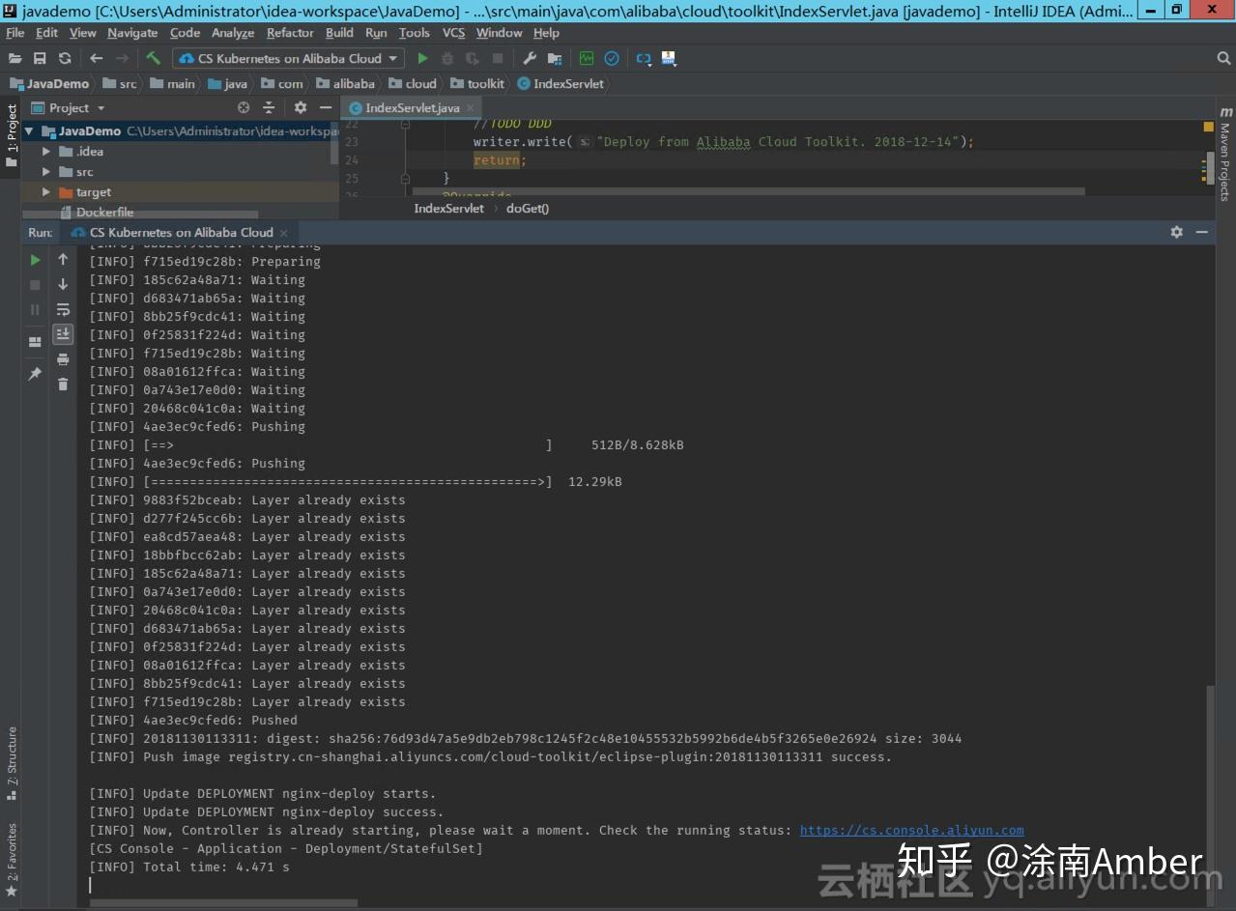Start debugging with the bug icon
This screenshot has width=1236, height=911.
click(x=446, y=58)
